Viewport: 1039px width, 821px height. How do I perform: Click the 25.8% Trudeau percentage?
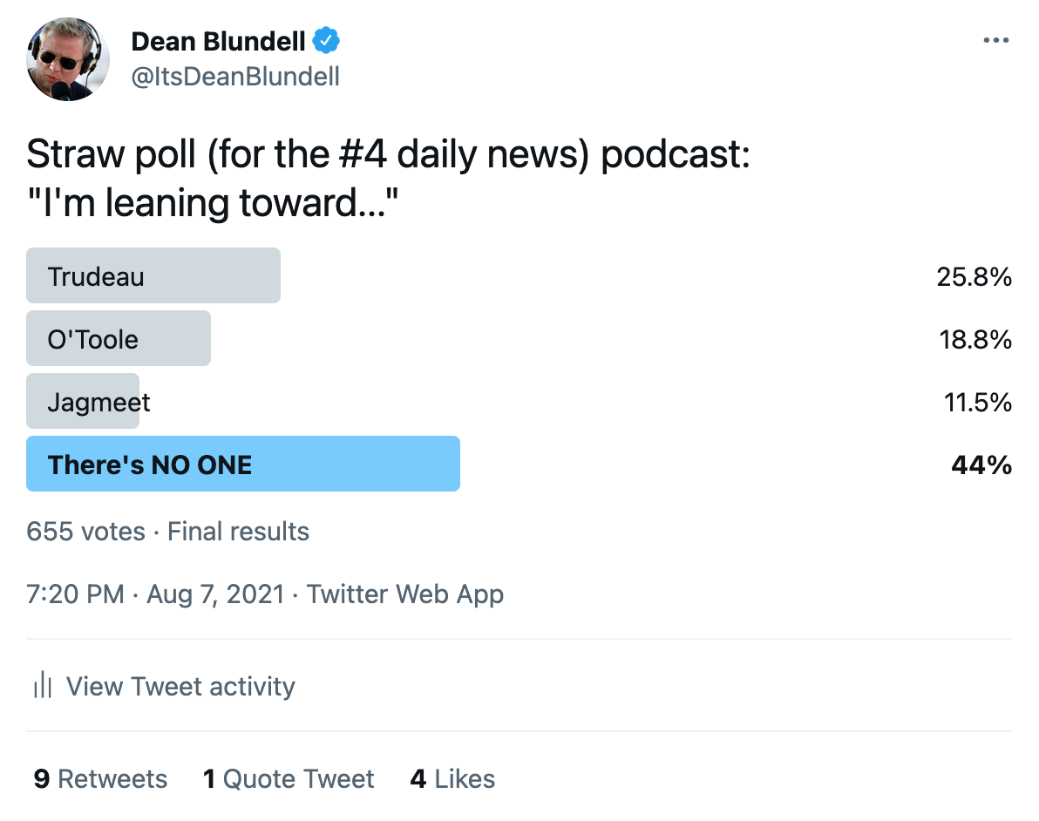[974, 276]
